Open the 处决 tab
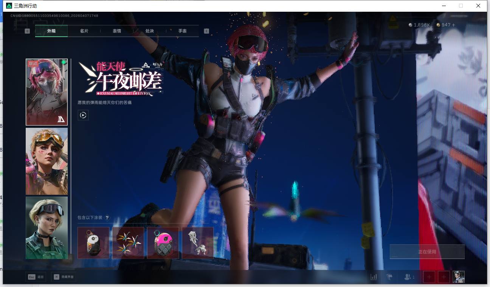The image size is (490, 287). point(150,31)
